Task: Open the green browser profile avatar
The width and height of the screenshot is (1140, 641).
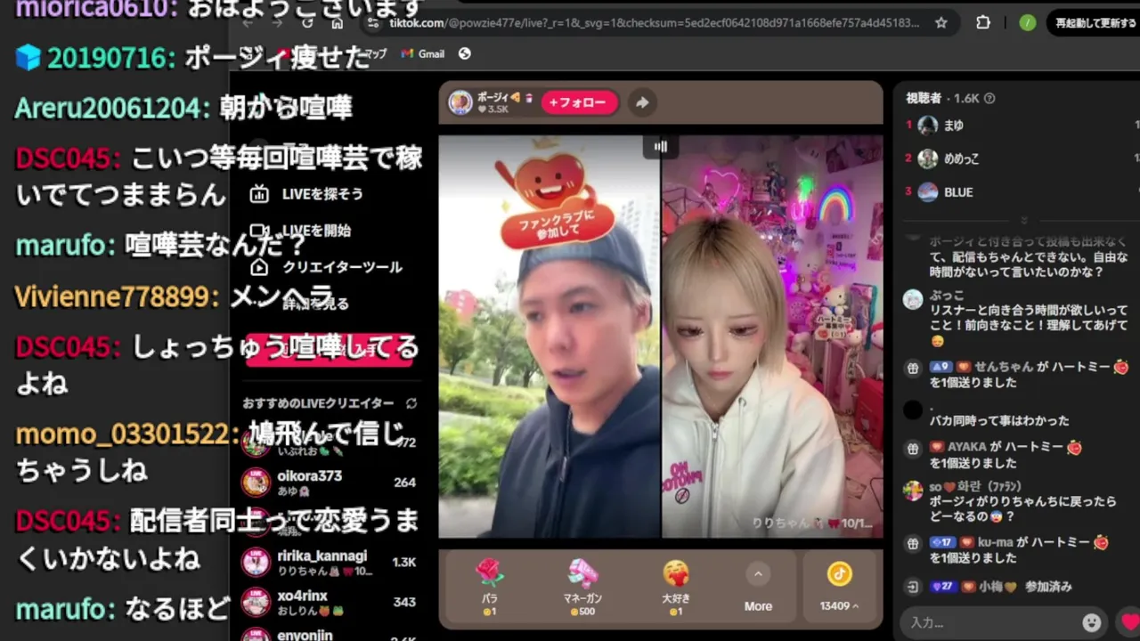Action: click(x=1028, y=23)
